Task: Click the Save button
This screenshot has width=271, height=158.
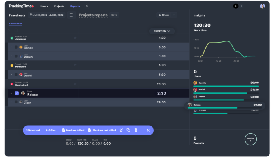Action: coord(114,15)
